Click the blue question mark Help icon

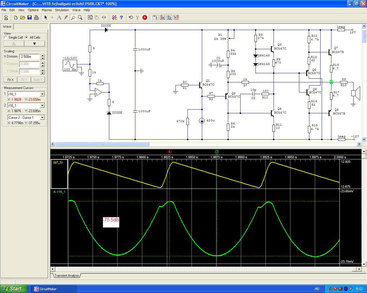click(x=121, y=17)
